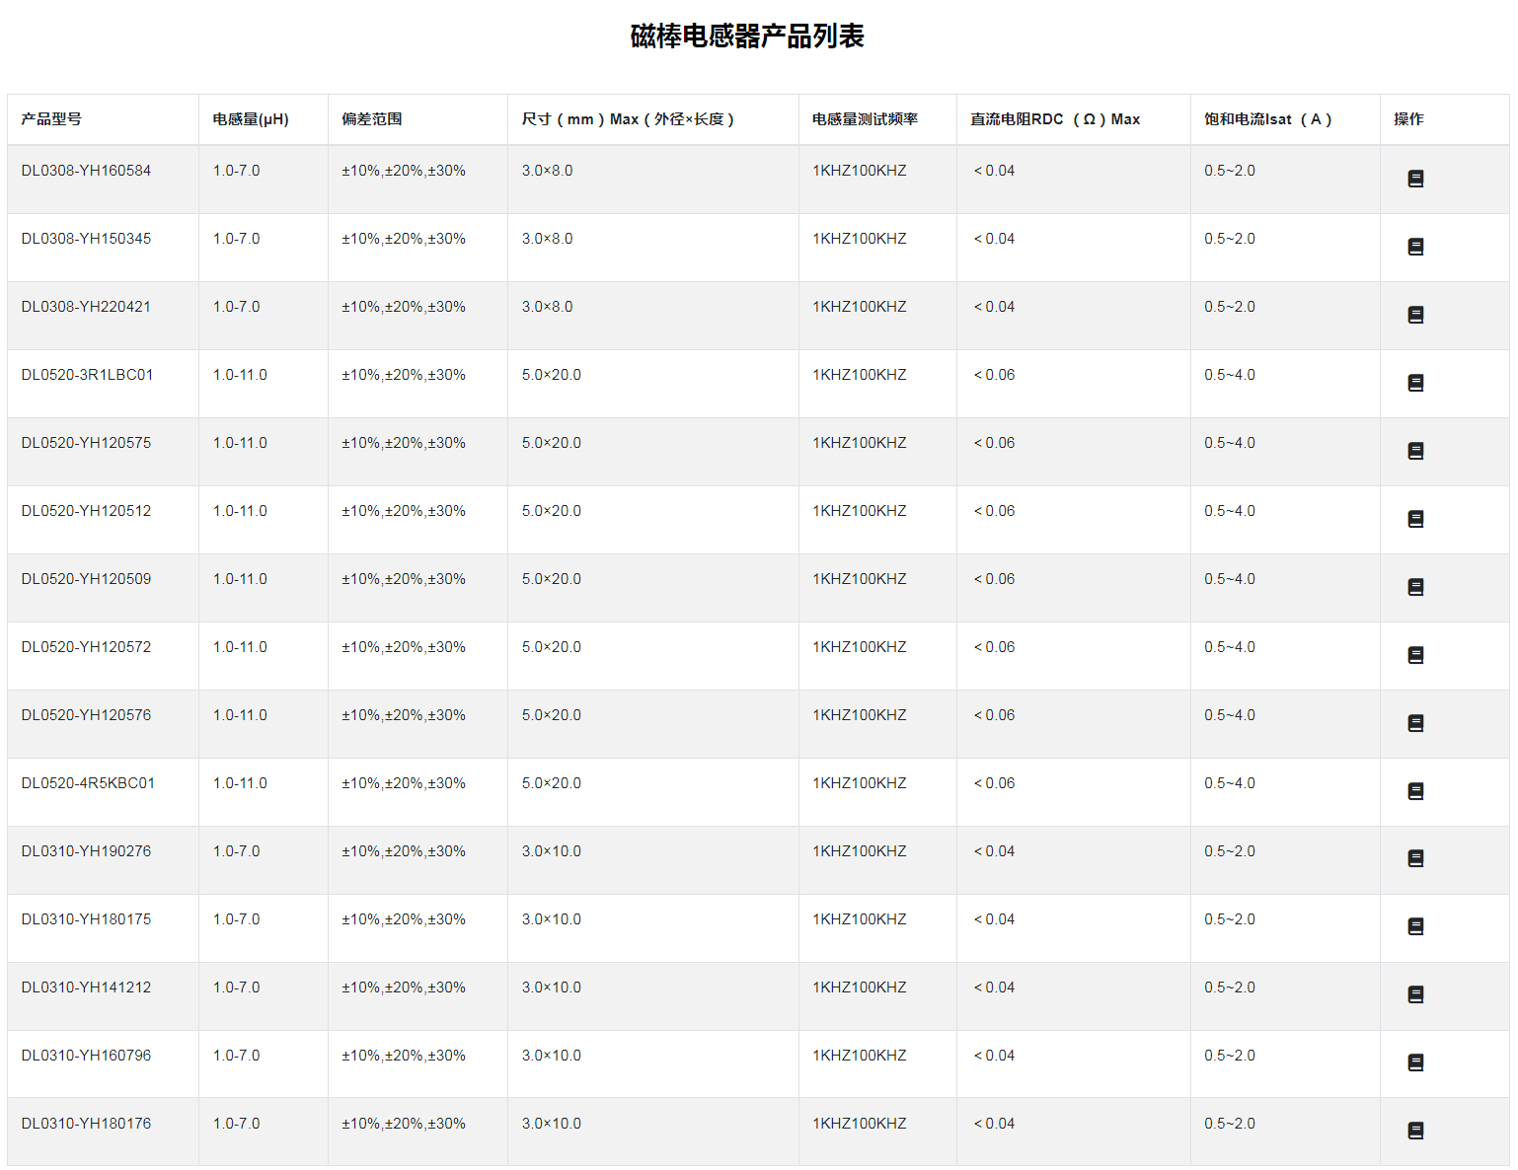Screen dimensions: 1518x1170
Task: Click details icon for DL0520-YH120576
Action: (1415, 723)
